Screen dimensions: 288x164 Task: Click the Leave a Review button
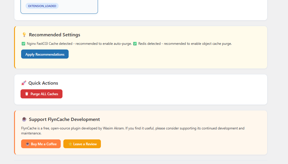pos(82,144)
